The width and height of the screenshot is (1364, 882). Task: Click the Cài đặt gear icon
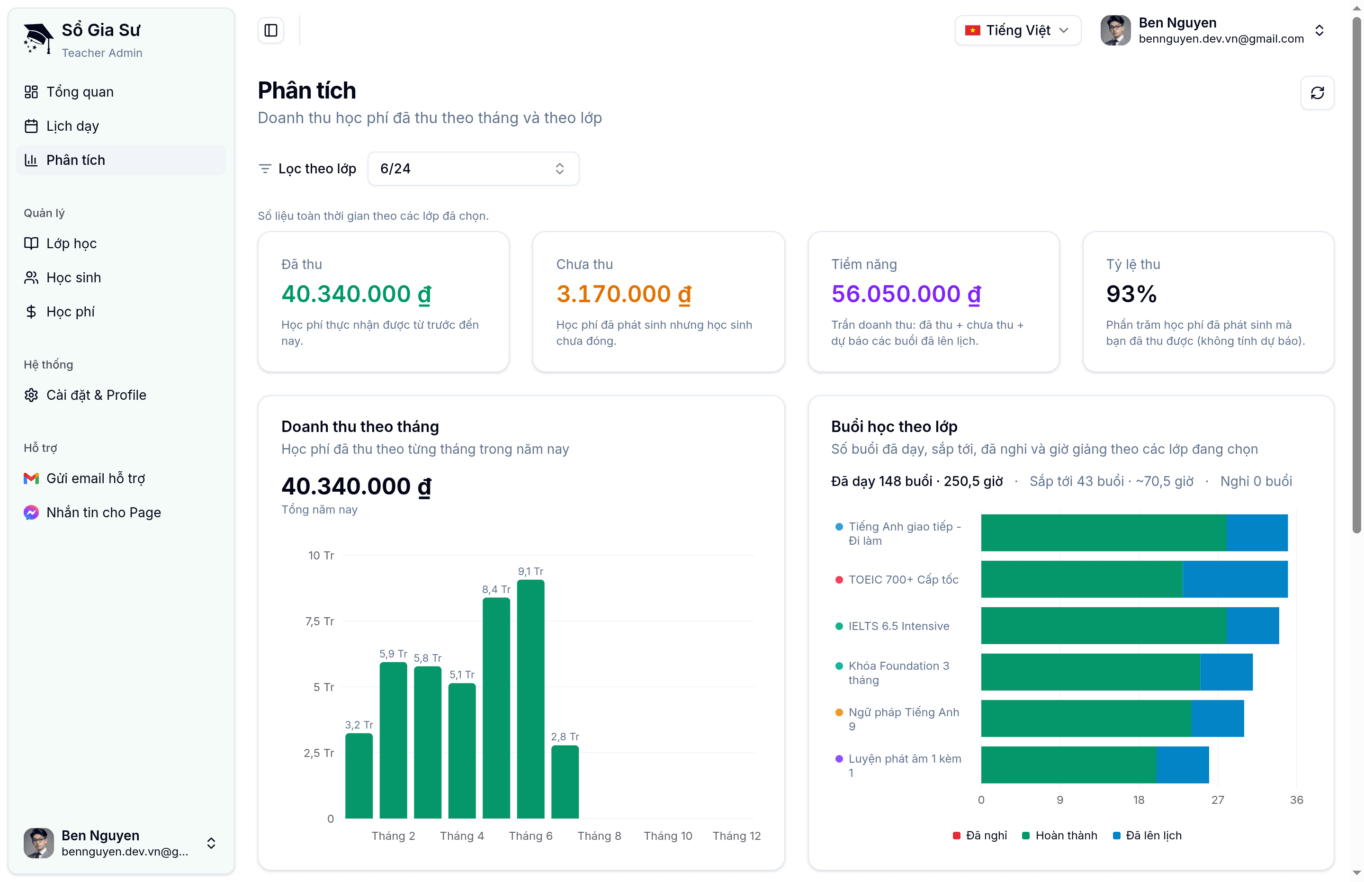pos(31,395)
